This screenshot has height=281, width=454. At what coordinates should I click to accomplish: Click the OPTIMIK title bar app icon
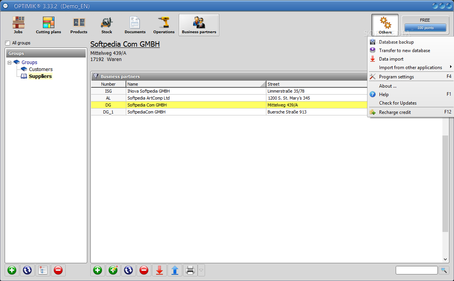click(x=5, y=6)
